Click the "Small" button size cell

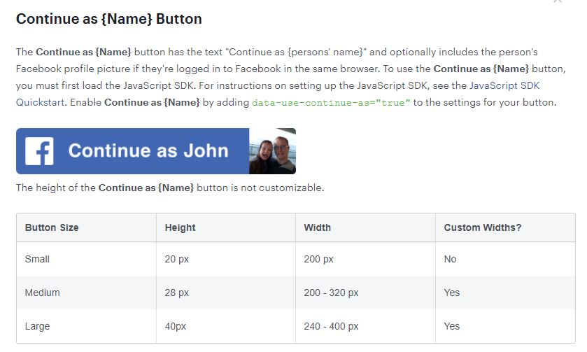(37, 259)
